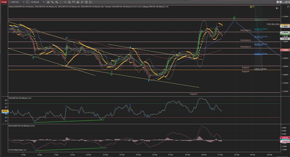The image size is (290, 157).
Task: Open the Indicators icon in toolbar
Action: [x=78, y=2]
